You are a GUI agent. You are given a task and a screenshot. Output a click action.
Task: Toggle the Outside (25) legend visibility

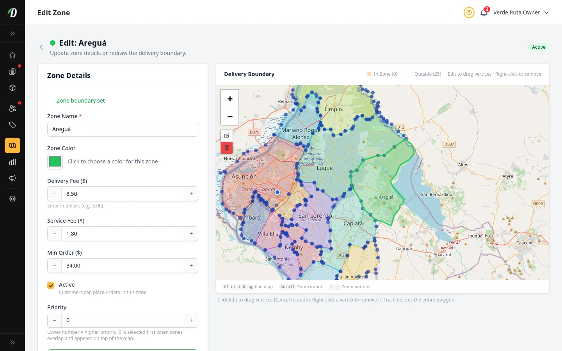tap(424, 74)
